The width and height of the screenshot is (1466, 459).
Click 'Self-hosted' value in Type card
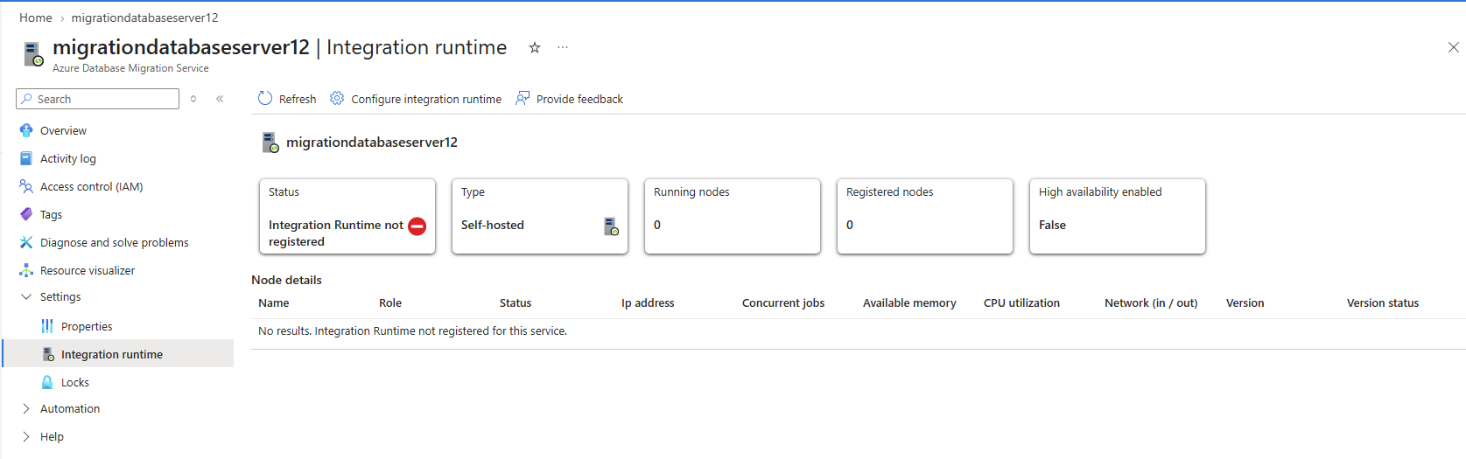[x=493, y=225]
